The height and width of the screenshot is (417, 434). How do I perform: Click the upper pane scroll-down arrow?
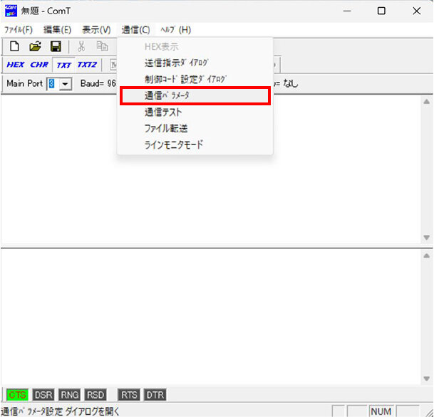426,238
